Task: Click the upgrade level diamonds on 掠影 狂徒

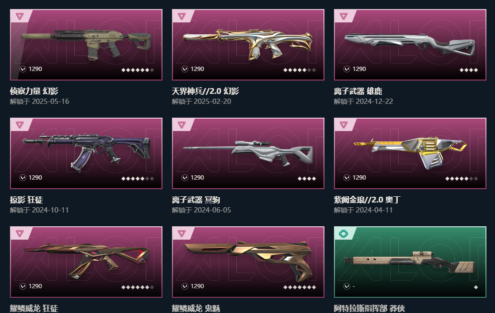Action: coord(138,179)
